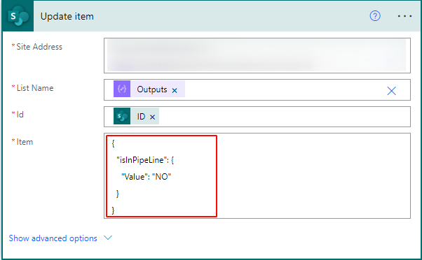The image size is (422, 260).
Task: Click the purple expression icon on Outputs token
Action: [122, 89]
